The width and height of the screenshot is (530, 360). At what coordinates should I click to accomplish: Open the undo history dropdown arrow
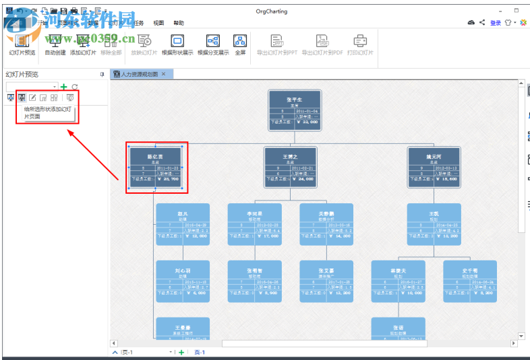pos(28,11)
